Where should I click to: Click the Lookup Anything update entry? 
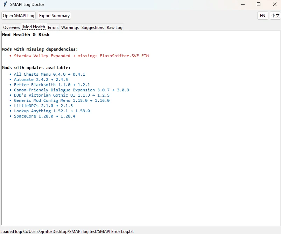52,111
